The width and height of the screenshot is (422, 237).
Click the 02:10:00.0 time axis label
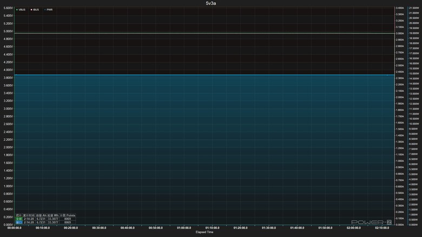coord(382,228)
